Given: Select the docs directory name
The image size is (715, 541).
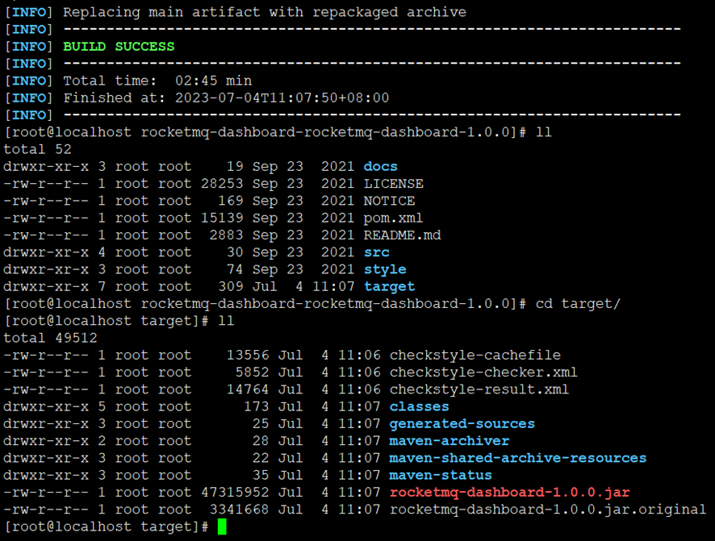Looking at the screenshot, I should (380, 167).
